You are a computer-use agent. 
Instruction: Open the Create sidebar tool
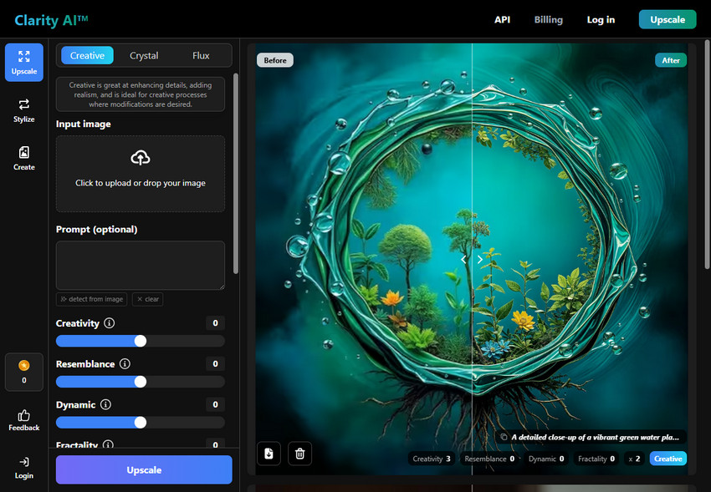24,158
